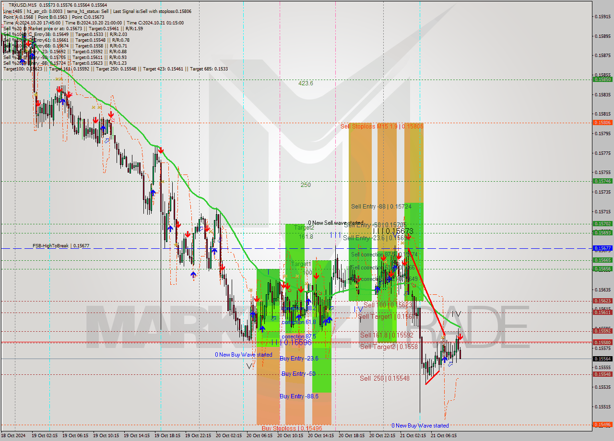Click the 'I I I 0.15673' wave label
Viewport: 614px width, 441px height.
click(x=393, y=232)
